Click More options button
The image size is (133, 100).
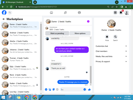point(80,33)
